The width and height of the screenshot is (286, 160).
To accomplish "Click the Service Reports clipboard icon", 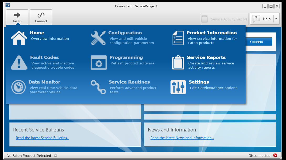I will [178, 63].
